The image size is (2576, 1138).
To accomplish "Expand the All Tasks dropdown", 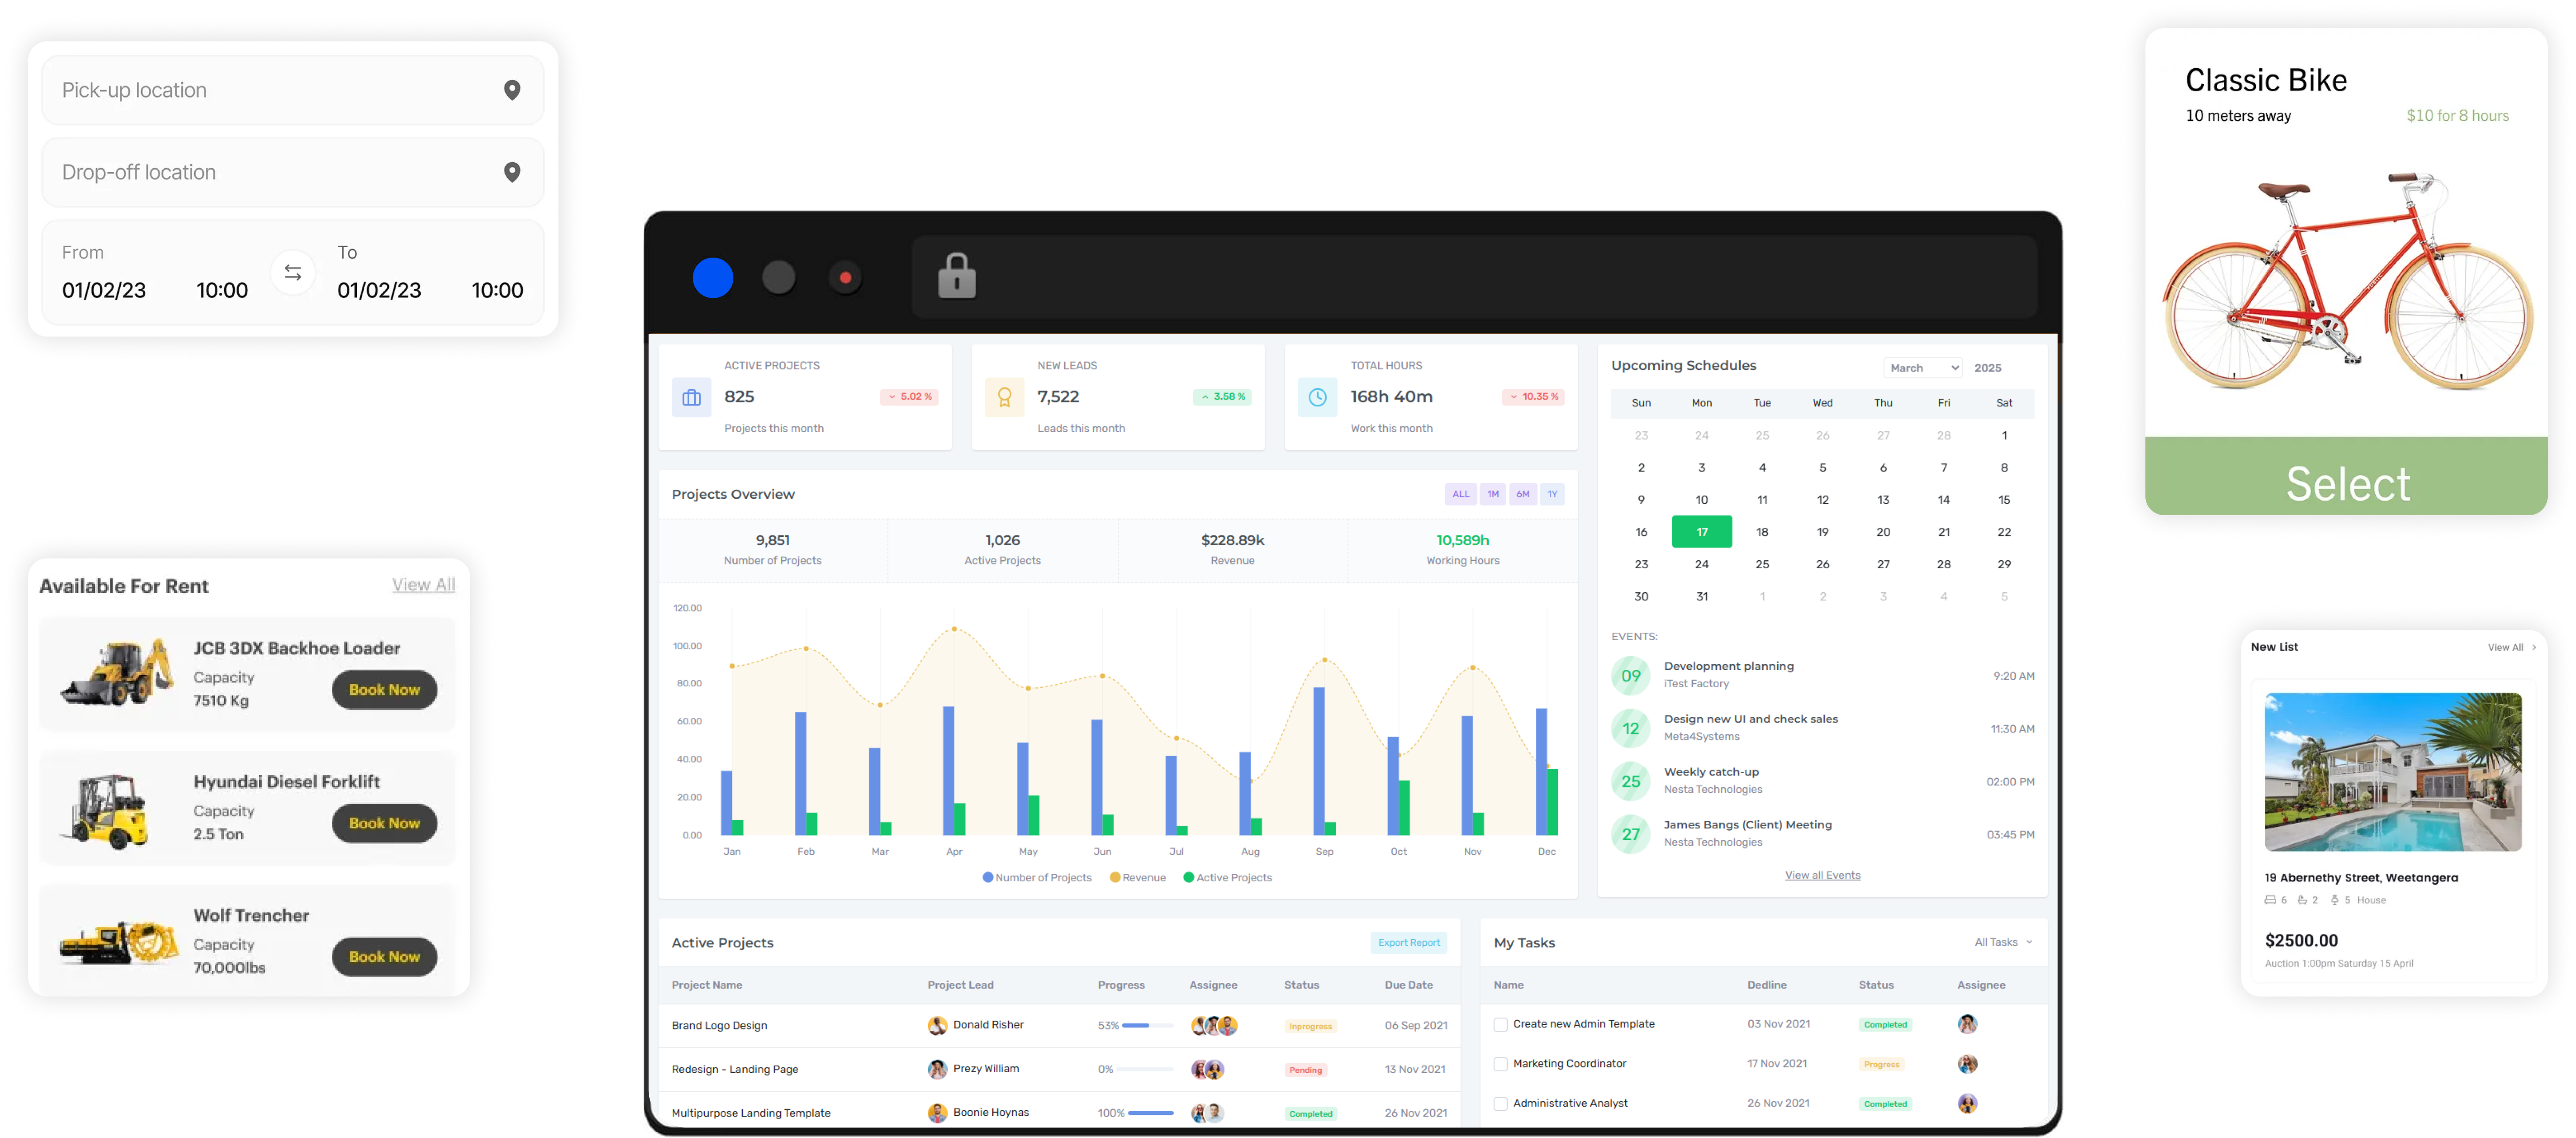I will pyautogui.click(x=2003, y=942).
